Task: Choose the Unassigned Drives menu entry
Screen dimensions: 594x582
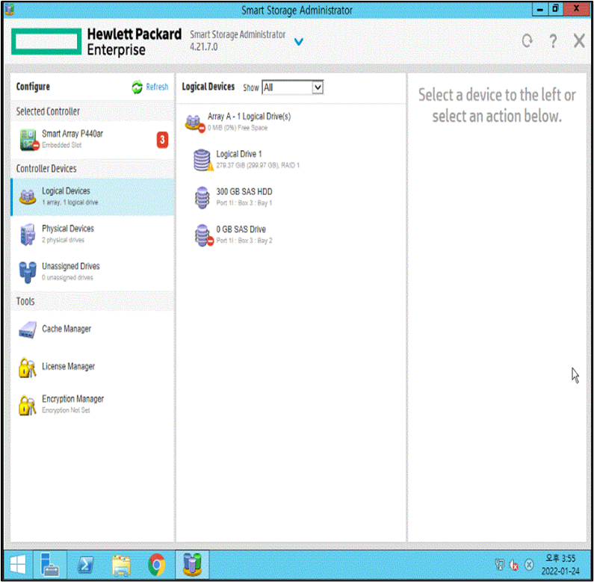Action: [x=93, y=272]
